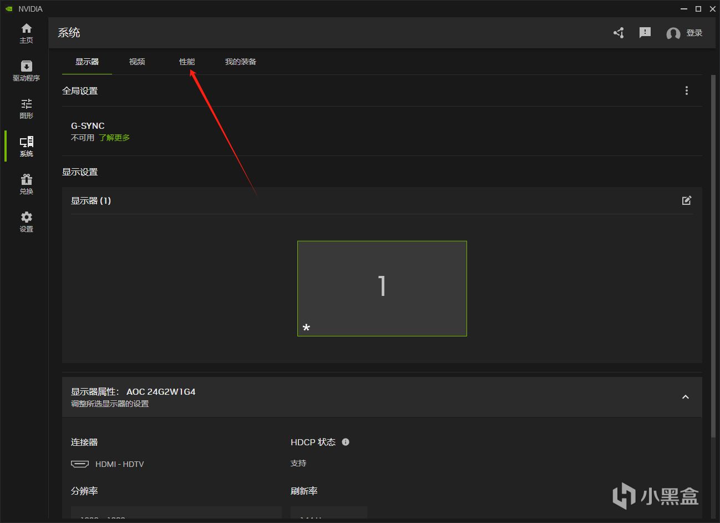The image size is (720, 523).
Task: Click 登录 to sign in
Action: tap(694, 33)
